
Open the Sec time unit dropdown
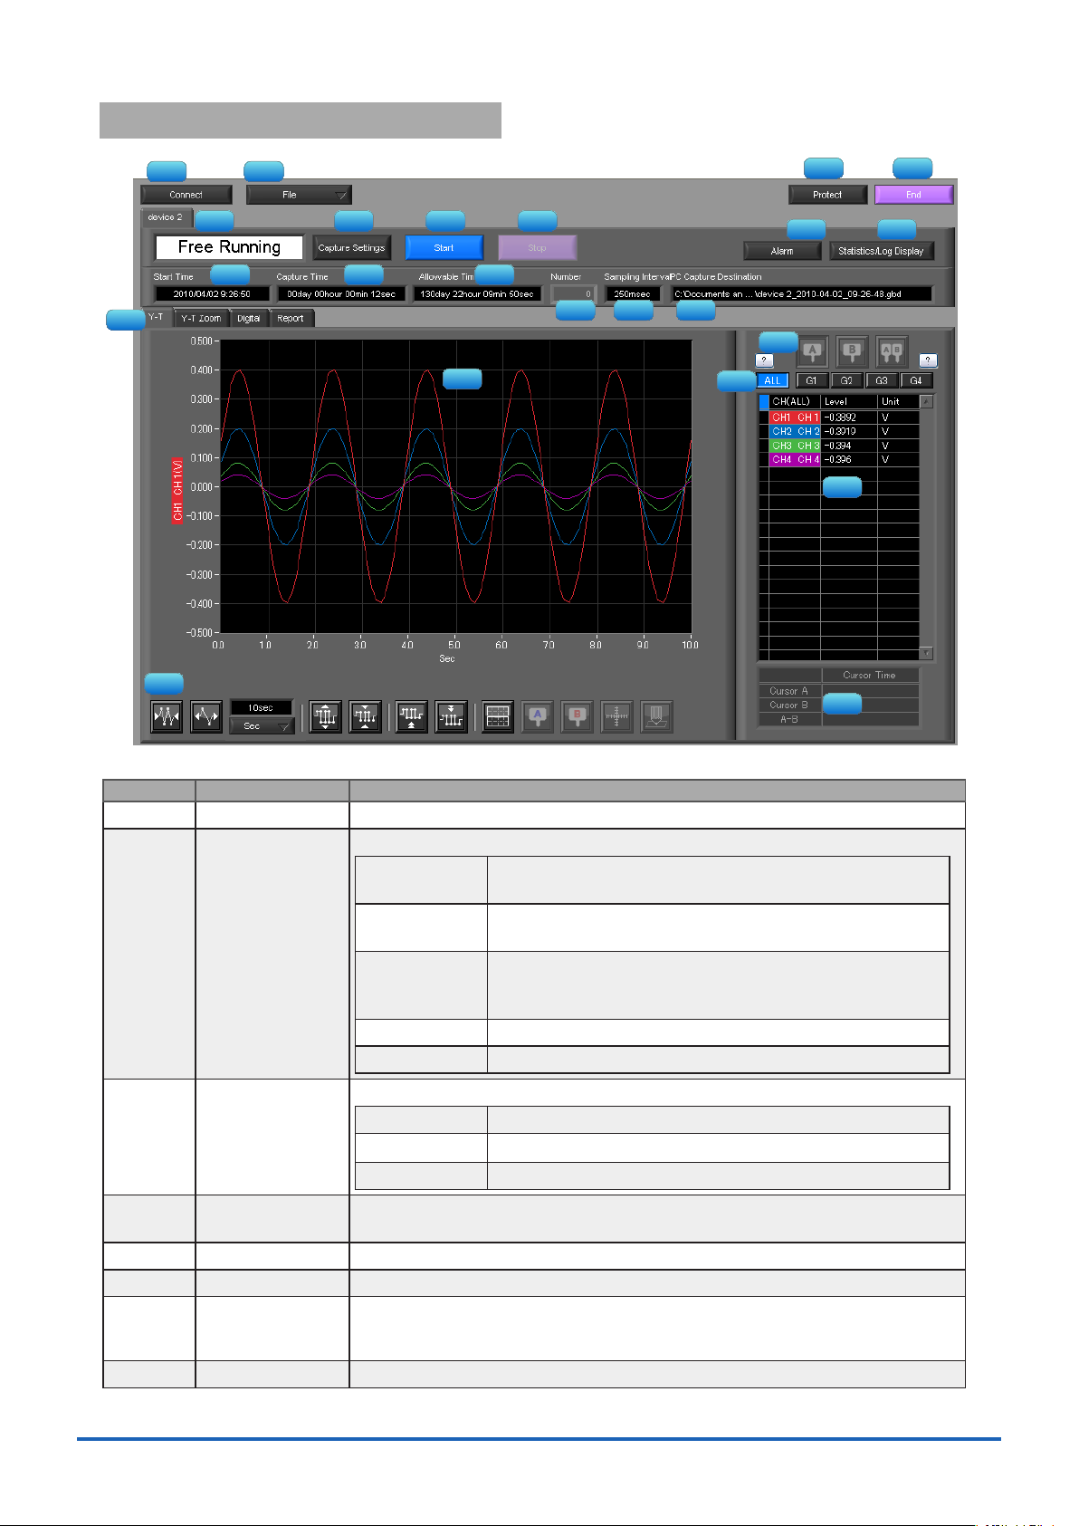click(262, 726)
